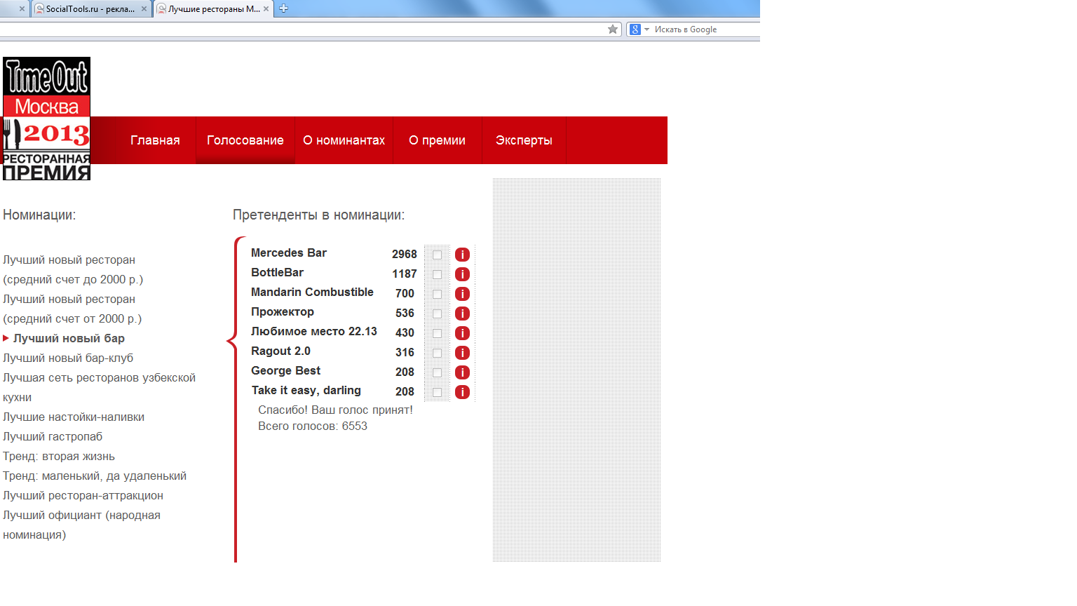The height and width of the screenshot is (606, 1077).
Task: Open info icon for Take it easy, darling
Action: point(462,392)
